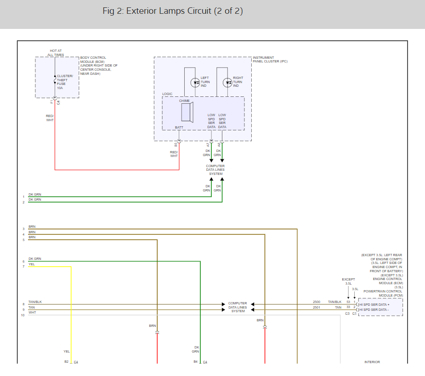Click the A7 connector terminal

pyautogui.click(x=211, y=142)
